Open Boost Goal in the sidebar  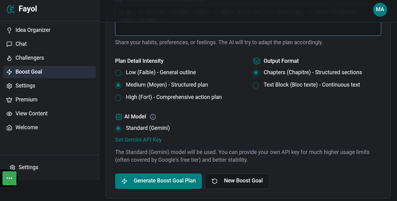(x=50, y=72)
